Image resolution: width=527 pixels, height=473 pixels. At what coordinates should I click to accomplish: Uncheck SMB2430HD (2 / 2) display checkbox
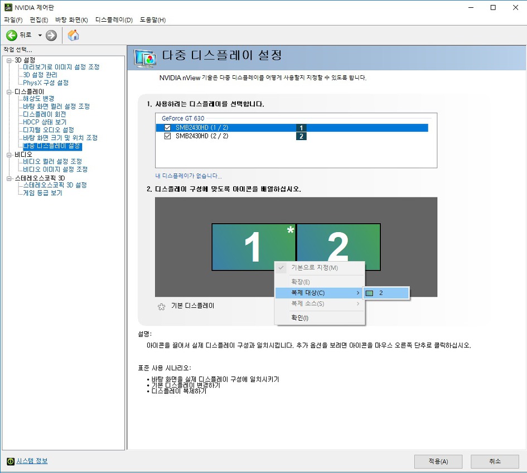click(167, 136)
